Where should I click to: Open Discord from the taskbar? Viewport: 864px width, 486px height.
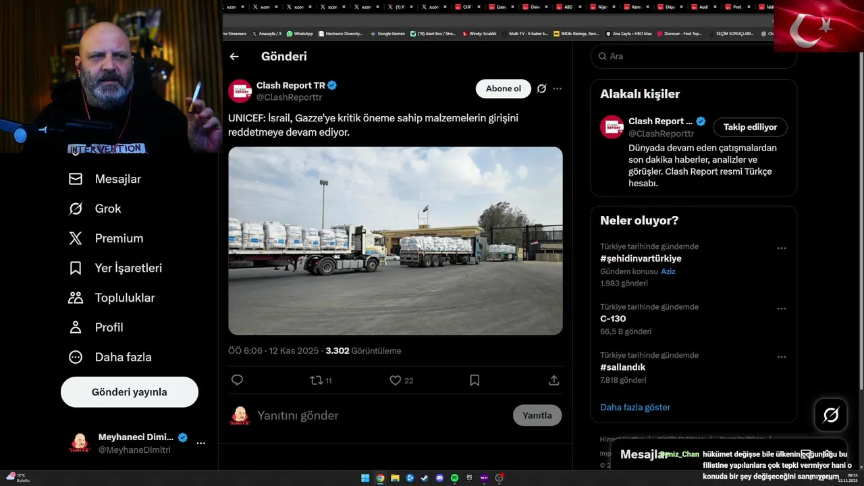click(439, 478)
